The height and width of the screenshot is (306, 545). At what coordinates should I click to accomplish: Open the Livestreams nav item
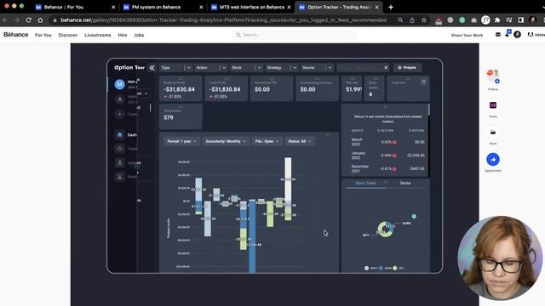98,35
